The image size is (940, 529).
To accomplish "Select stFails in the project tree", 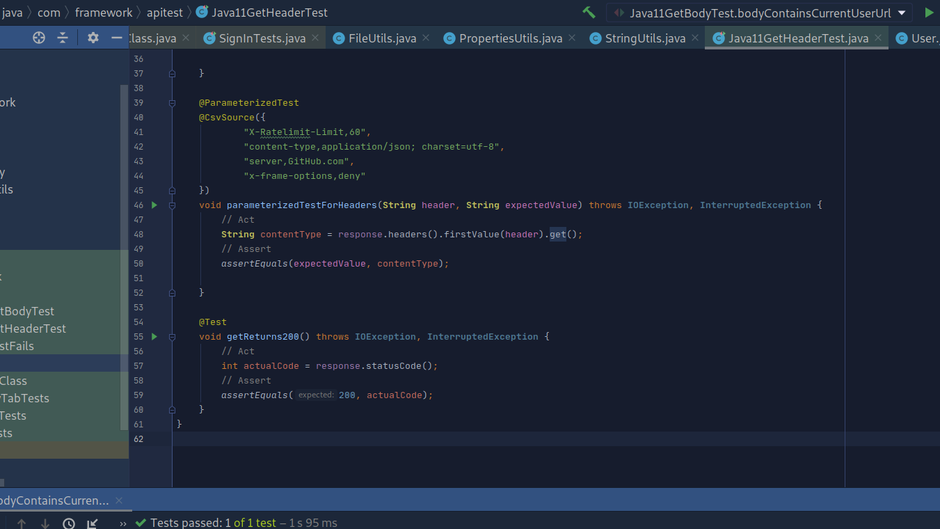I will point(17,346).
